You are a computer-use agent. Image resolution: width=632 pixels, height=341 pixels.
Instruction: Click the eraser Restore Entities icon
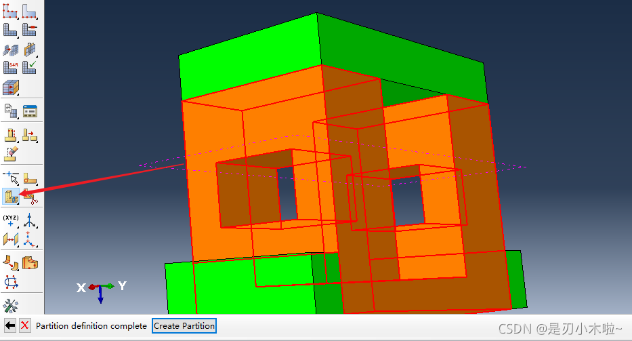pyautogui.click(x=10, y=153)
